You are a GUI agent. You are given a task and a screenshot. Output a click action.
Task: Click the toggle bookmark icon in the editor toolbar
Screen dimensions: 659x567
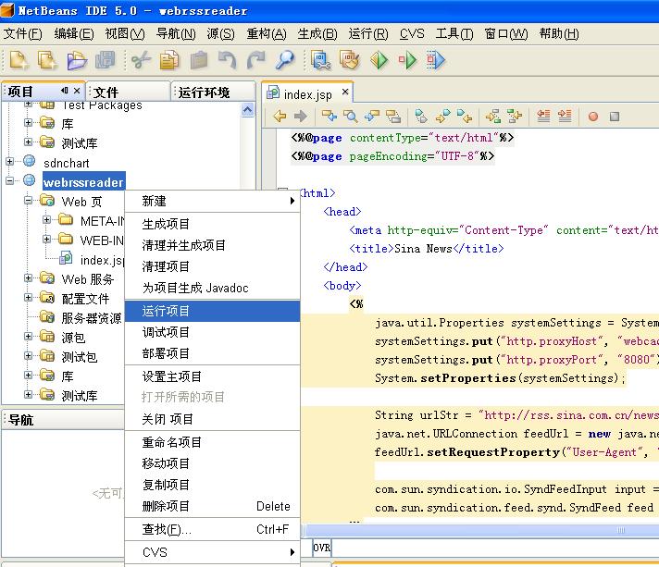click(x=421, y=116)
